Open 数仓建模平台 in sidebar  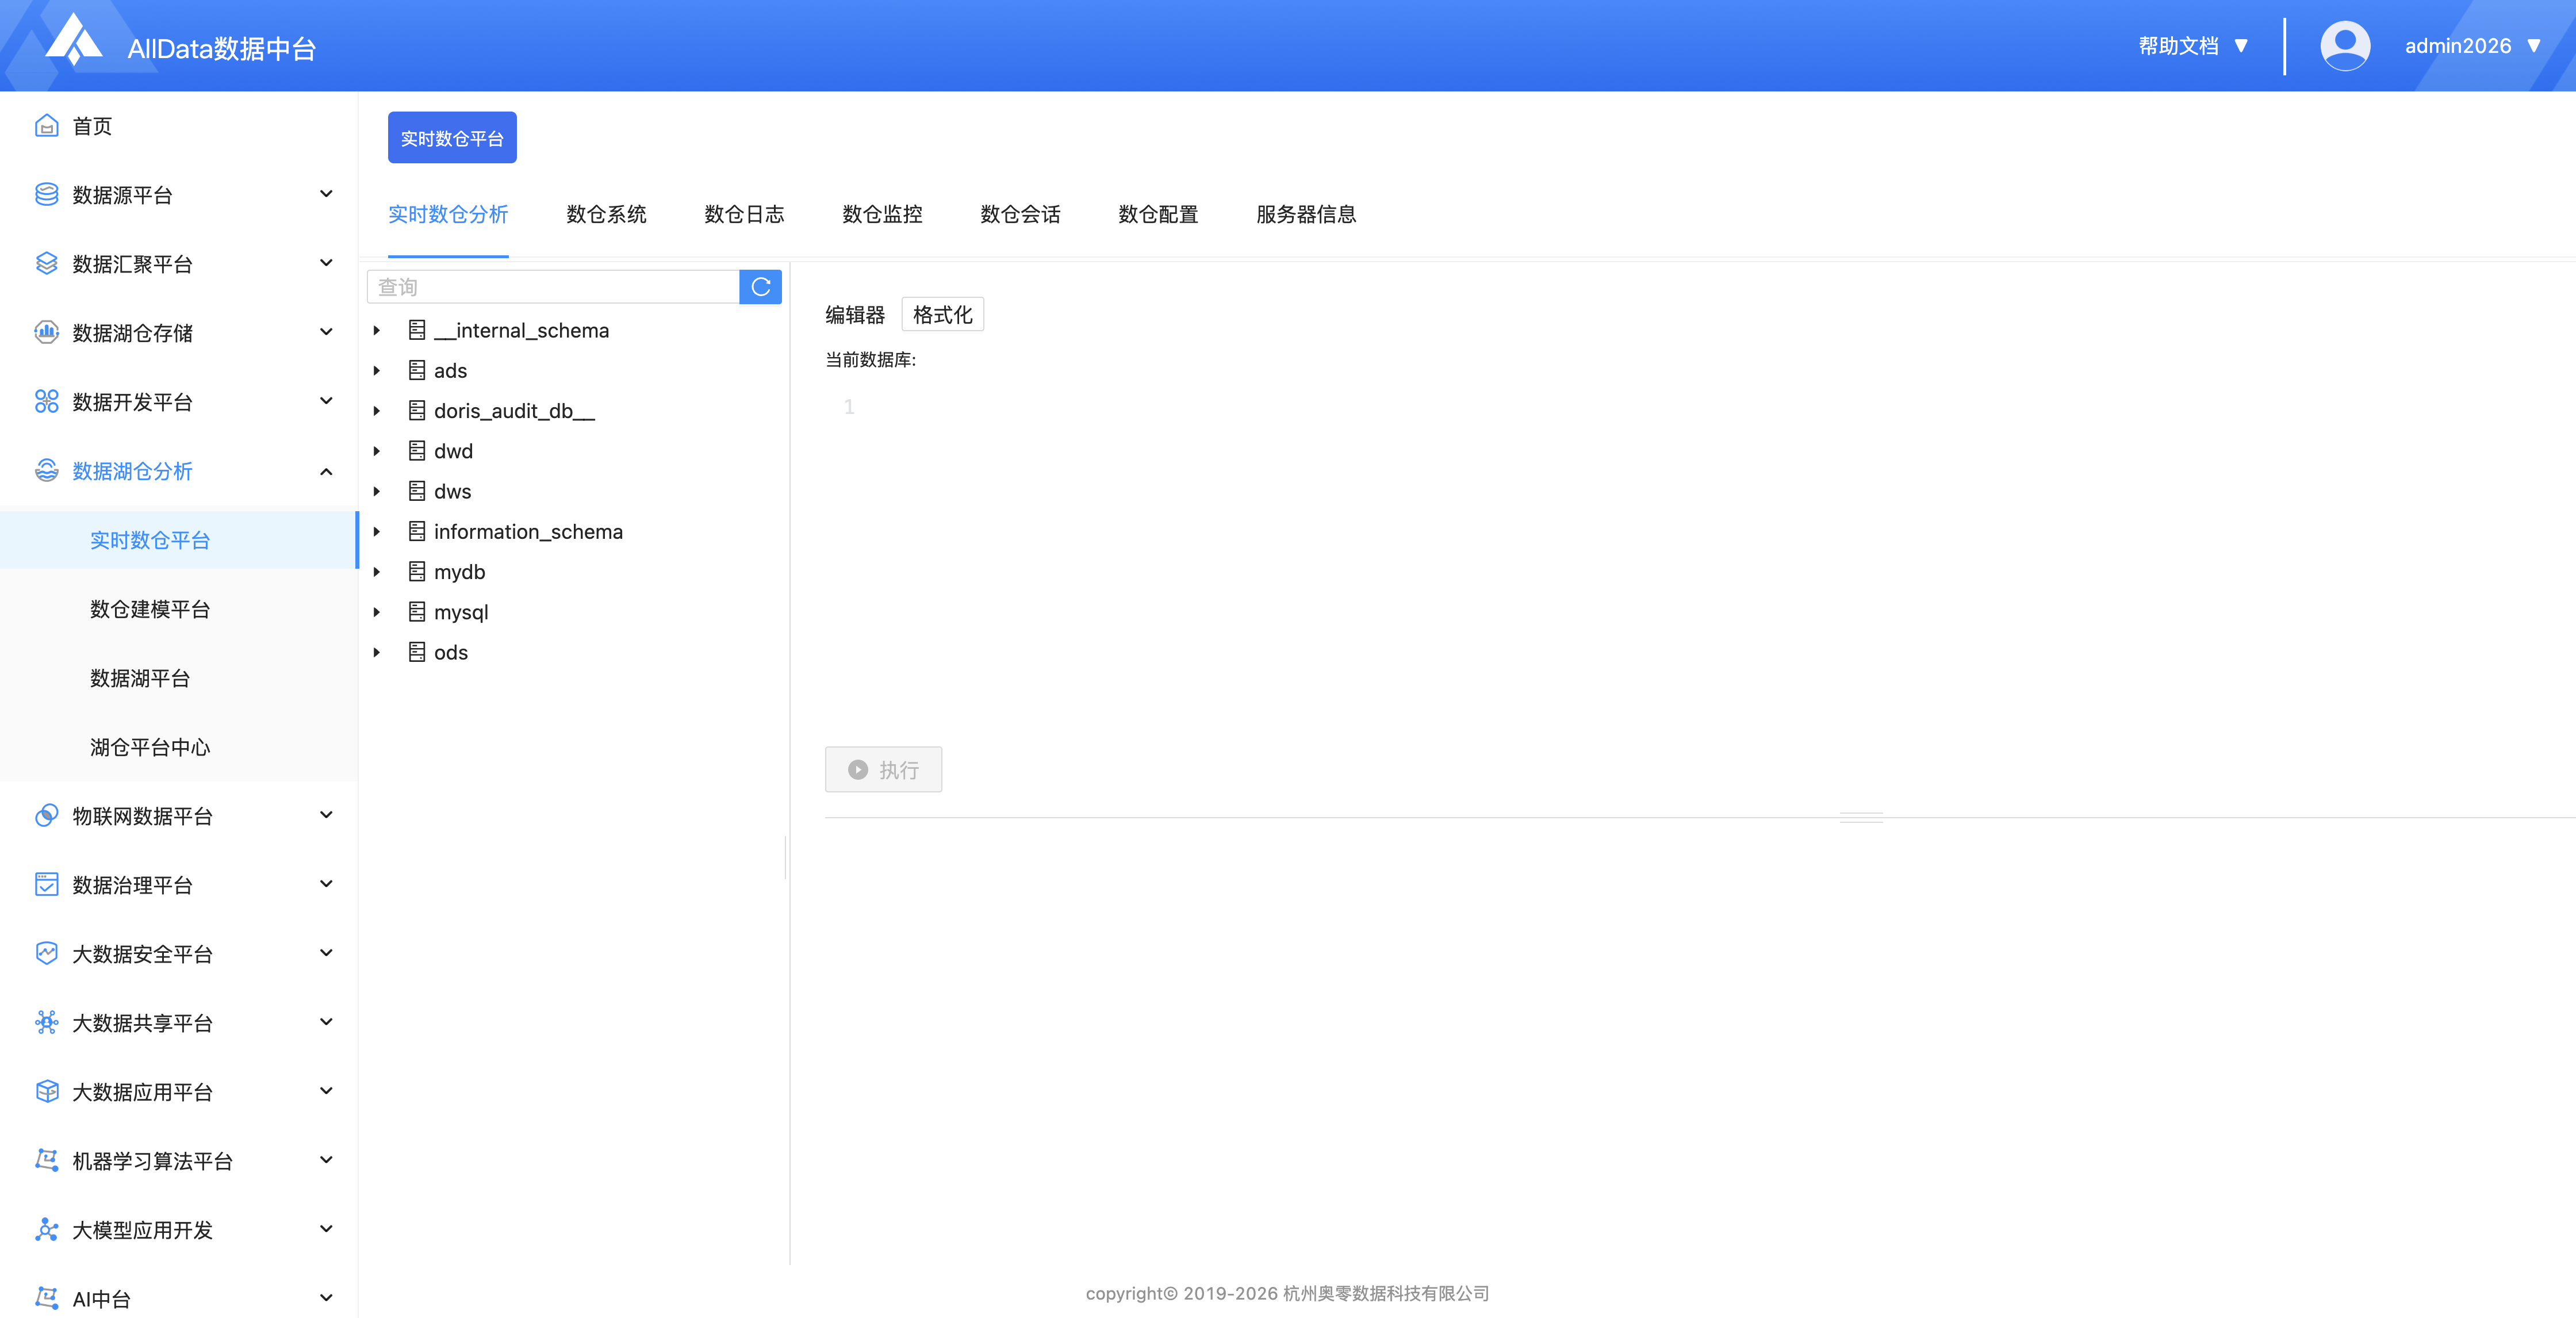click(x=150, y=608)
